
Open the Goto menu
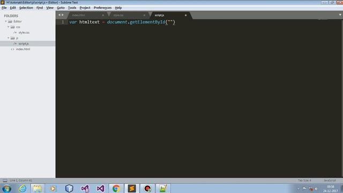coord(61,8)
